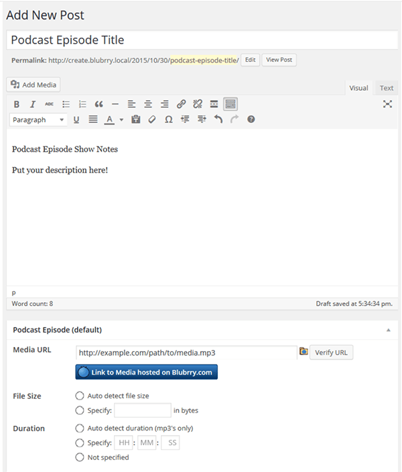Open keyboard shortcuts help icon
Image resolution: width=402 pixels, height=472 pixels.
tap(251, 120)
